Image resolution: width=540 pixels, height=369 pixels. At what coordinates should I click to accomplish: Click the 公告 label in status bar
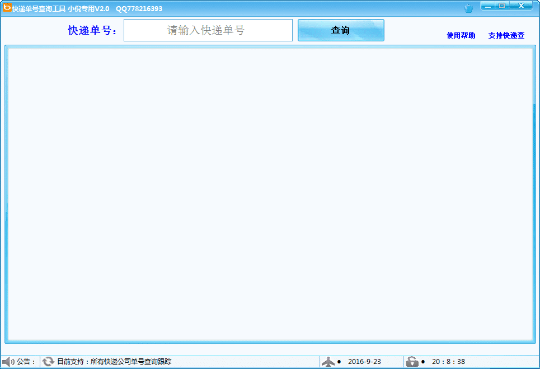point(26,362)
